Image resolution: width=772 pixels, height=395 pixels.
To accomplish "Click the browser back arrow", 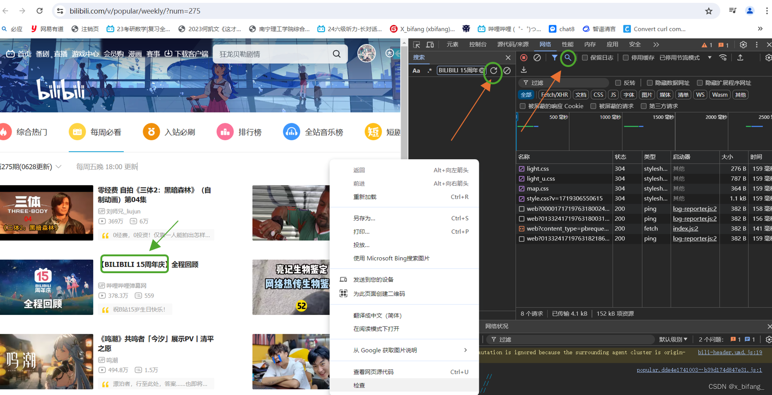I will pos(6,11).
